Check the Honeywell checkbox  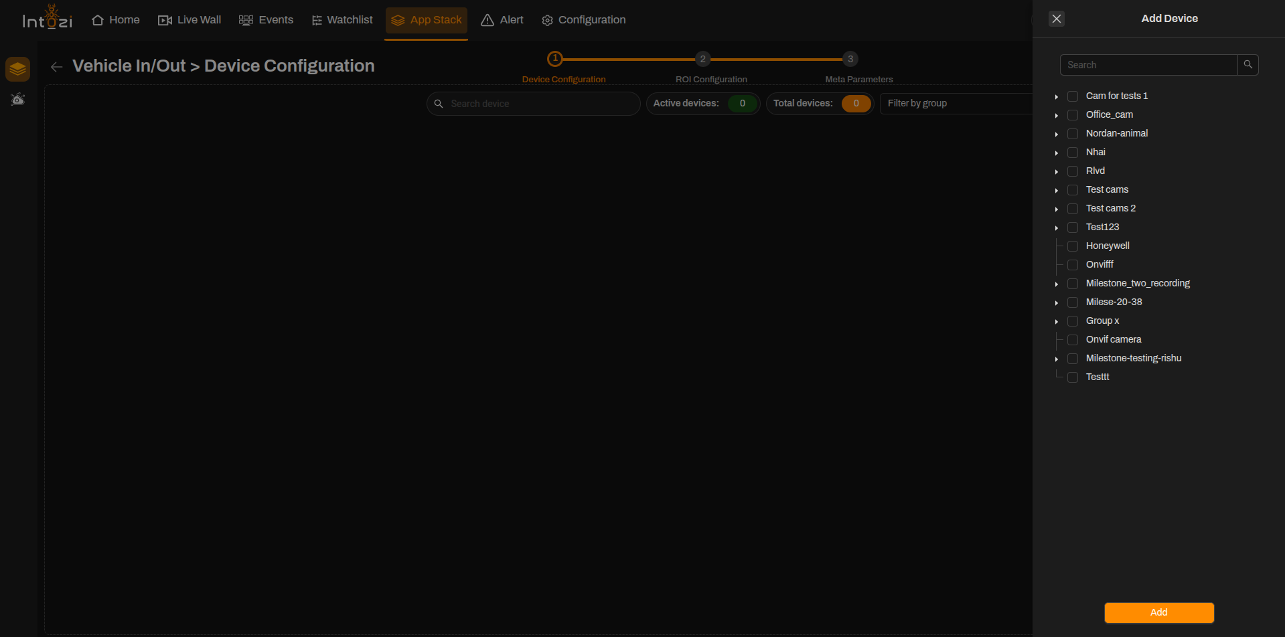pyautogui.click(x=1073, y=246)
